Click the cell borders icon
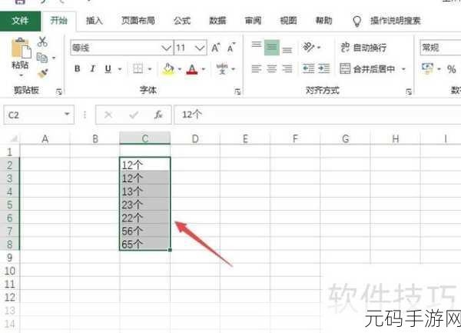461x333 pixels. pos(138,69)
